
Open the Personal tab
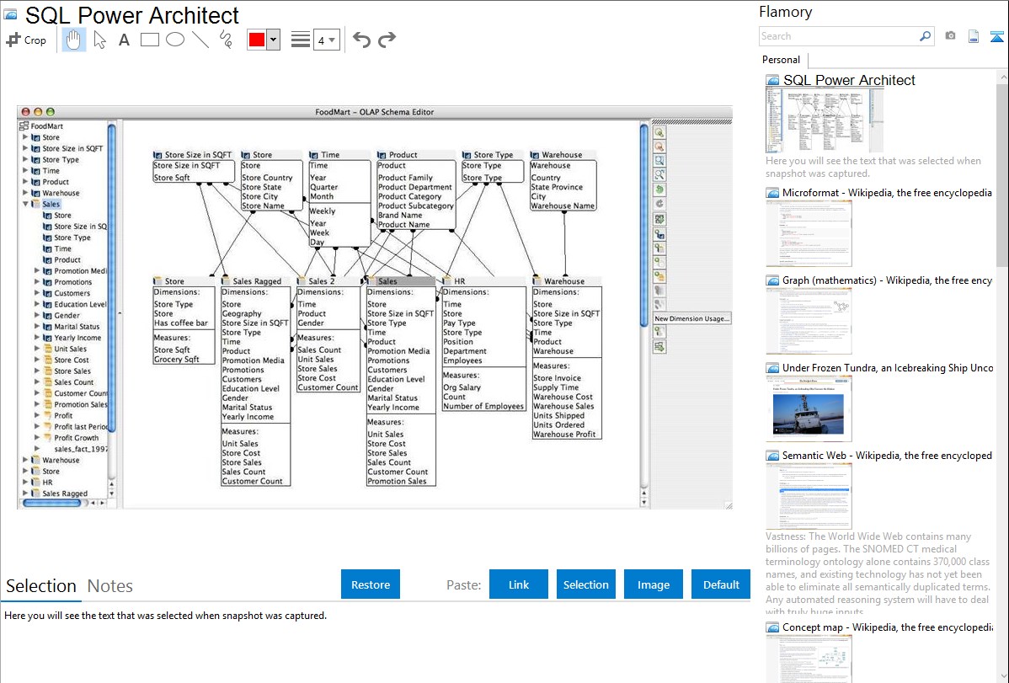pyautogui.click(x=782, y=60)
